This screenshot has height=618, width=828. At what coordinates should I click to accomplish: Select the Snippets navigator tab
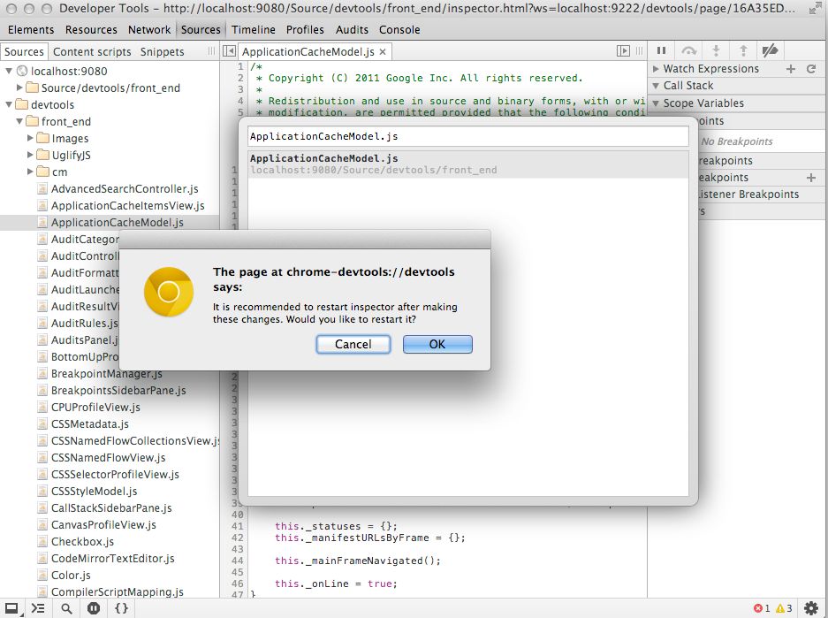(162, 52)
